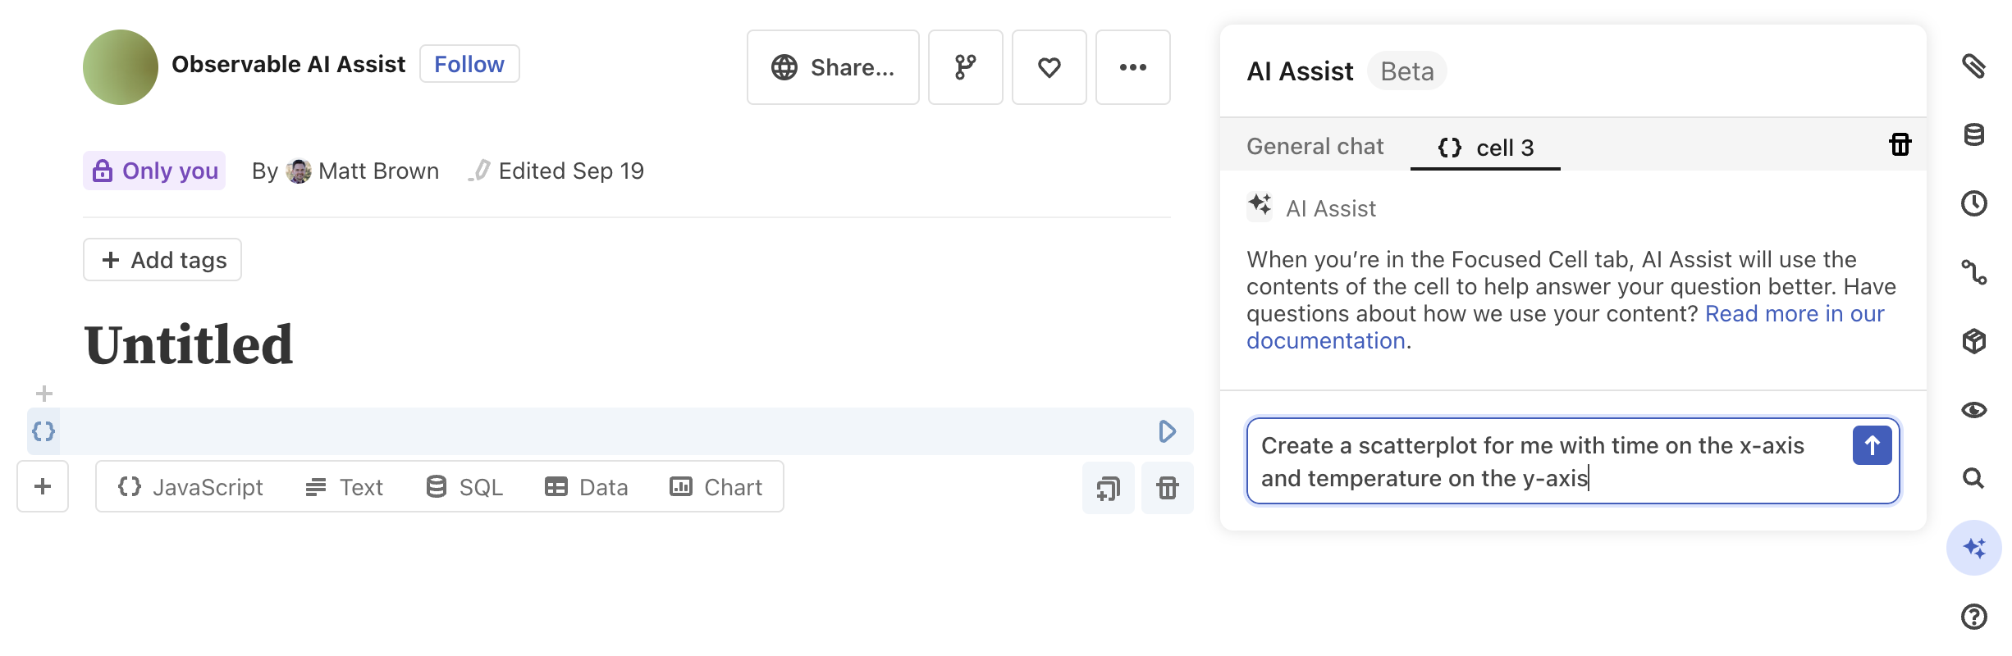Open file attachments paperclip icon
This screenshot has width=2012, height=656.
click(1973, 66)
